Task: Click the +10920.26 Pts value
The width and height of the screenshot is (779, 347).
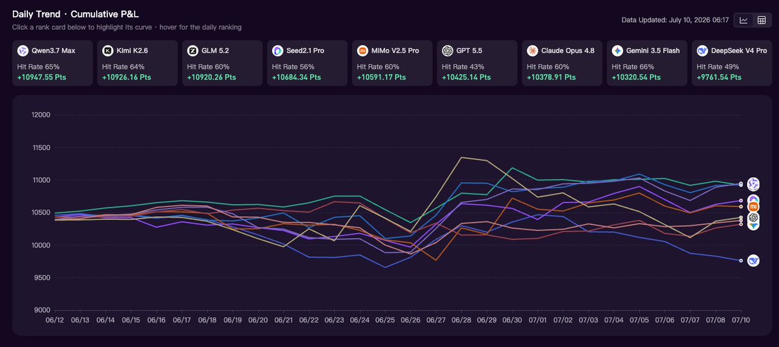Action: click(212, 77)
